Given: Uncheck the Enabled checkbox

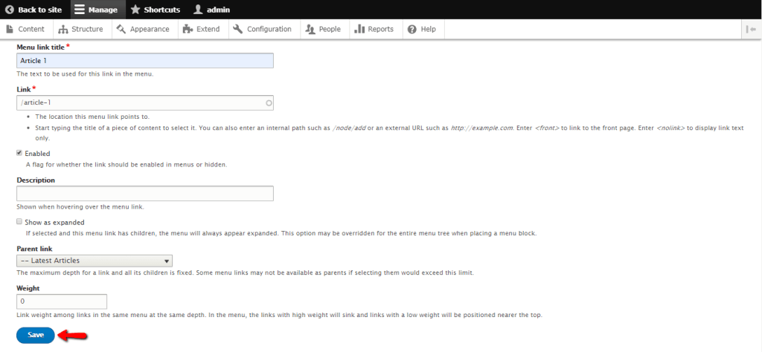Looking at the screenshot, I should pyautogui.click(x=19, y=153).
